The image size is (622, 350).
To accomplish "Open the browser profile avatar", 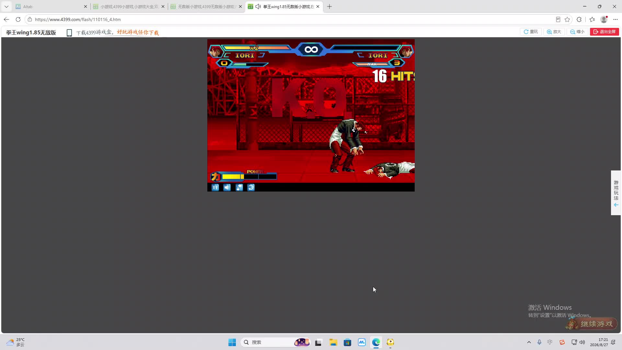I will (x=604, y=19).
